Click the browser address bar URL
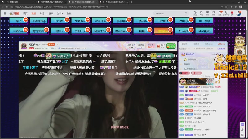The height and width of the screenshot is (139, 248). tap(61, 7)
